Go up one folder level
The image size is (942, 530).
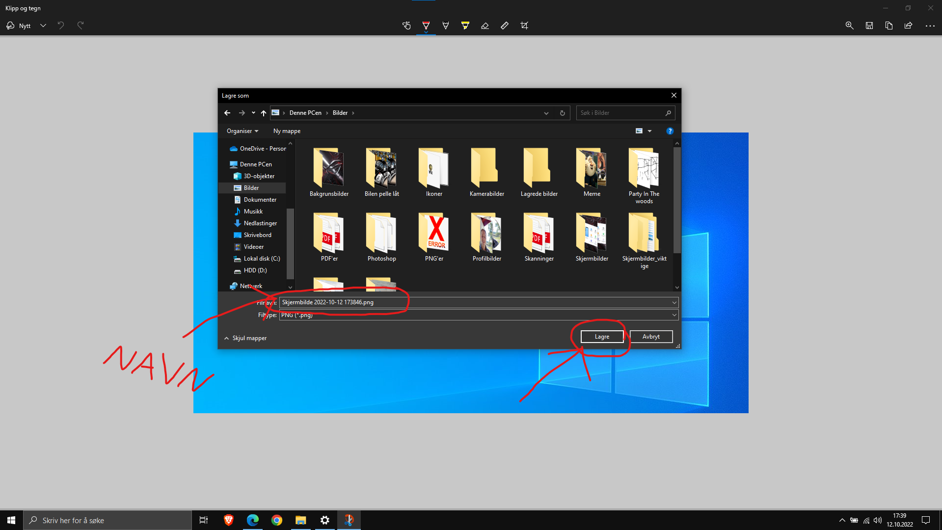point(264,113)
